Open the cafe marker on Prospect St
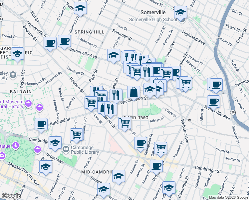Viewport: 249px width, 200px height. click(x=156, y=166)
